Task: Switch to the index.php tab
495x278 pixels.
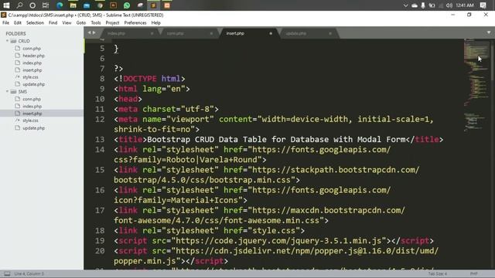Action: [x=129, y=33]
